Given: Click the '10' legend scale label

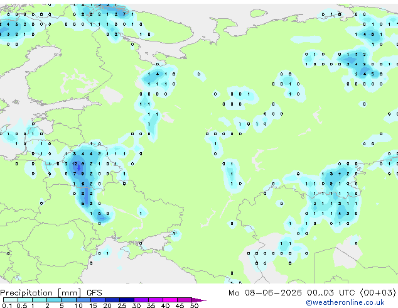Looking at the screenshot, I should click(78, 305).
